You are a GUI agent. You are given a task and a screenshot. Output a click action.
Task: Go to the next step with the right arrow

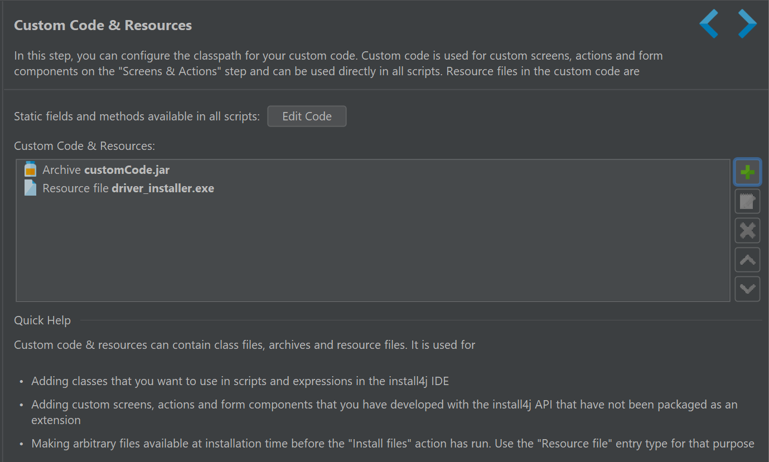747,24
